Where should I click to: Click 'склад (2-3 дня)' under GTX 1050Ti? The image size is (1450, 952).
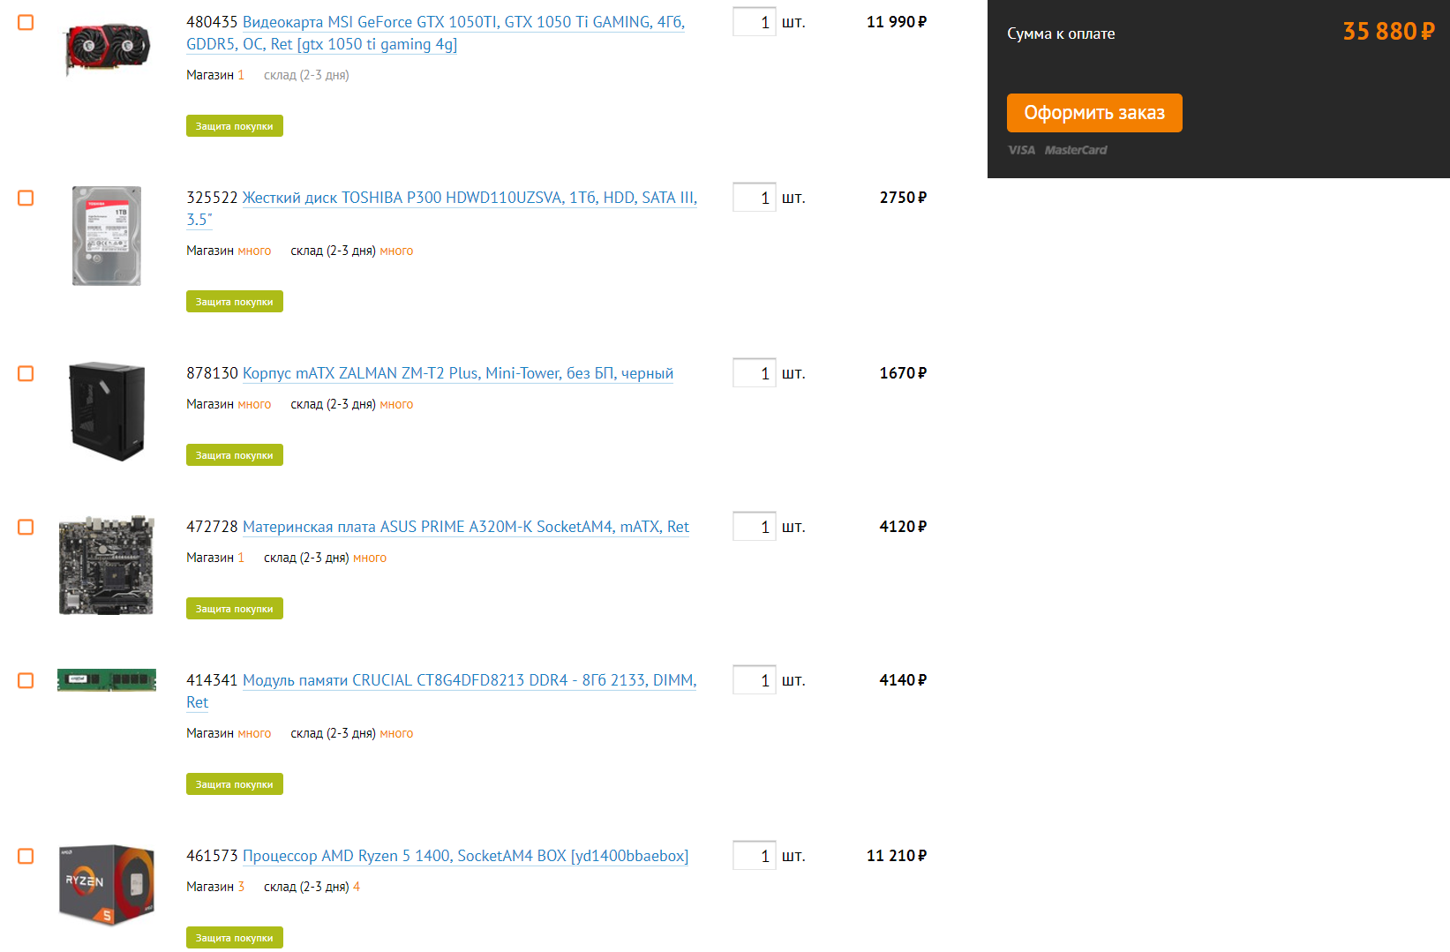coord(306,75)
